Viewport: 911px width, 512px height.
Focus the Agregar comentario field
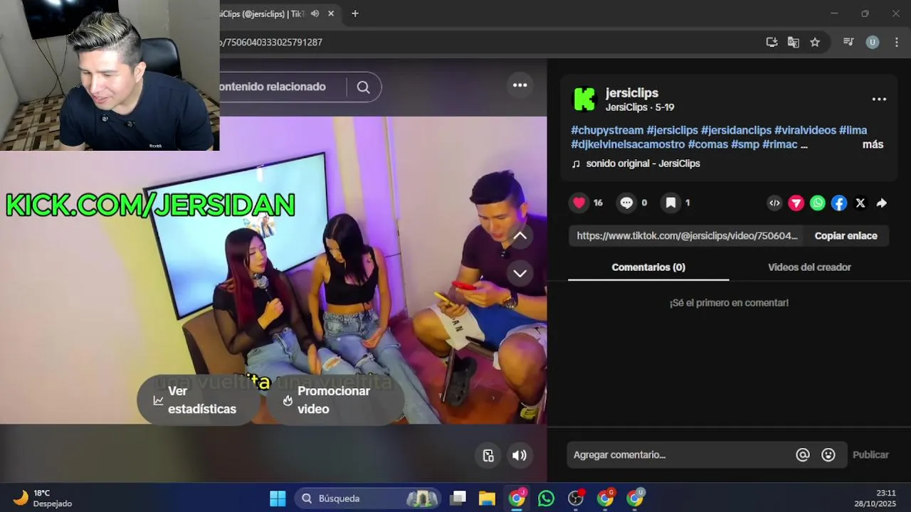680,455
